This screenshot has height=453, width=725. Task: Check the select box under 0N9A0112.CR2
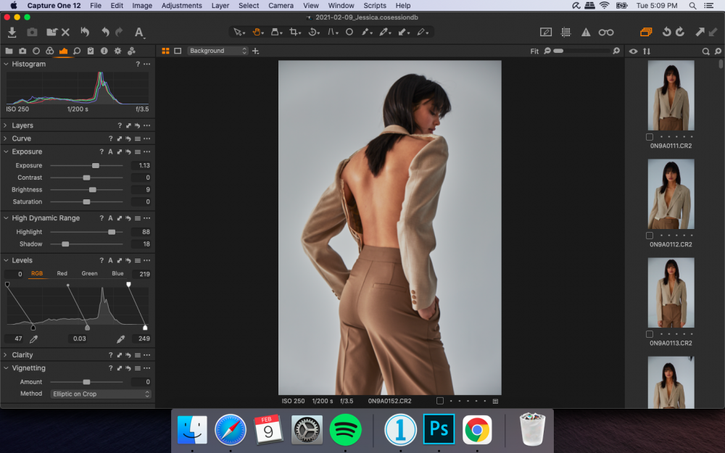point(650,236)
